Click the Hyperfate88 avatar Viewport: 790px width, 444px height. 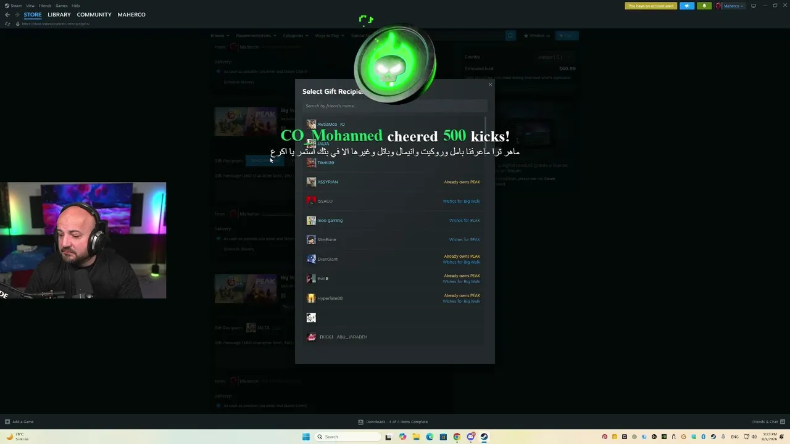point(311,298)
